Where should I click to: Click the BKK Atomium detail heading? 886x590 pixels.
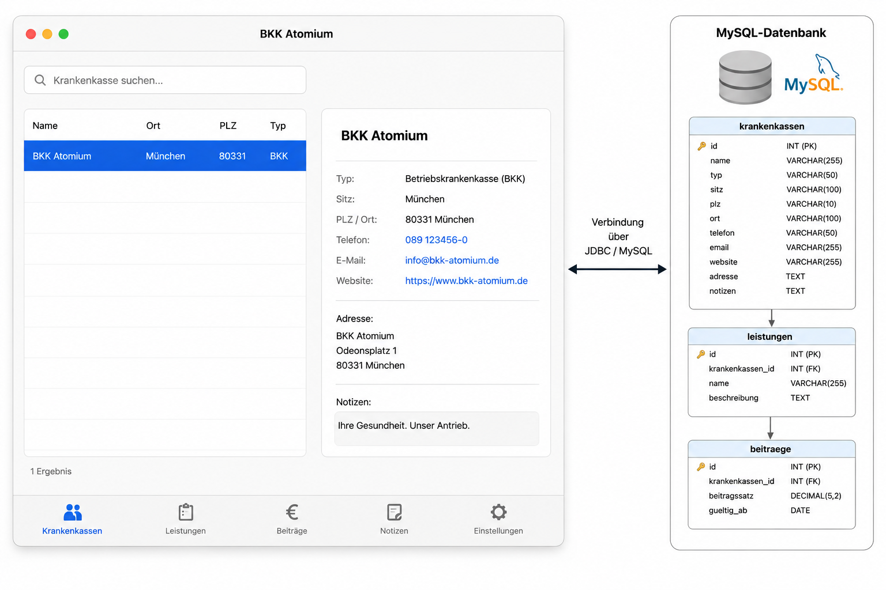(384, 136)
